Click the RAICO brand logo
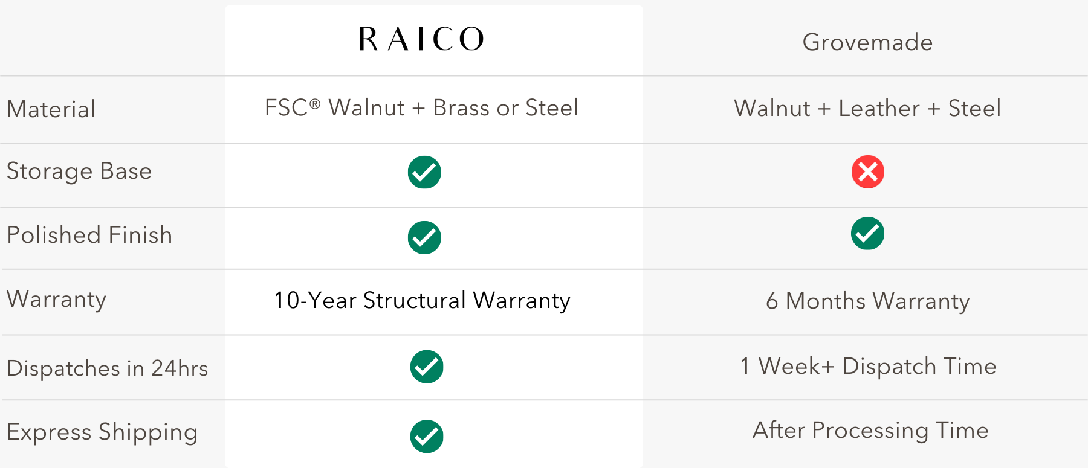Image resolution: width=1088 pixels, height=468 pixels. pyautogui.click(x=422, y=39)
